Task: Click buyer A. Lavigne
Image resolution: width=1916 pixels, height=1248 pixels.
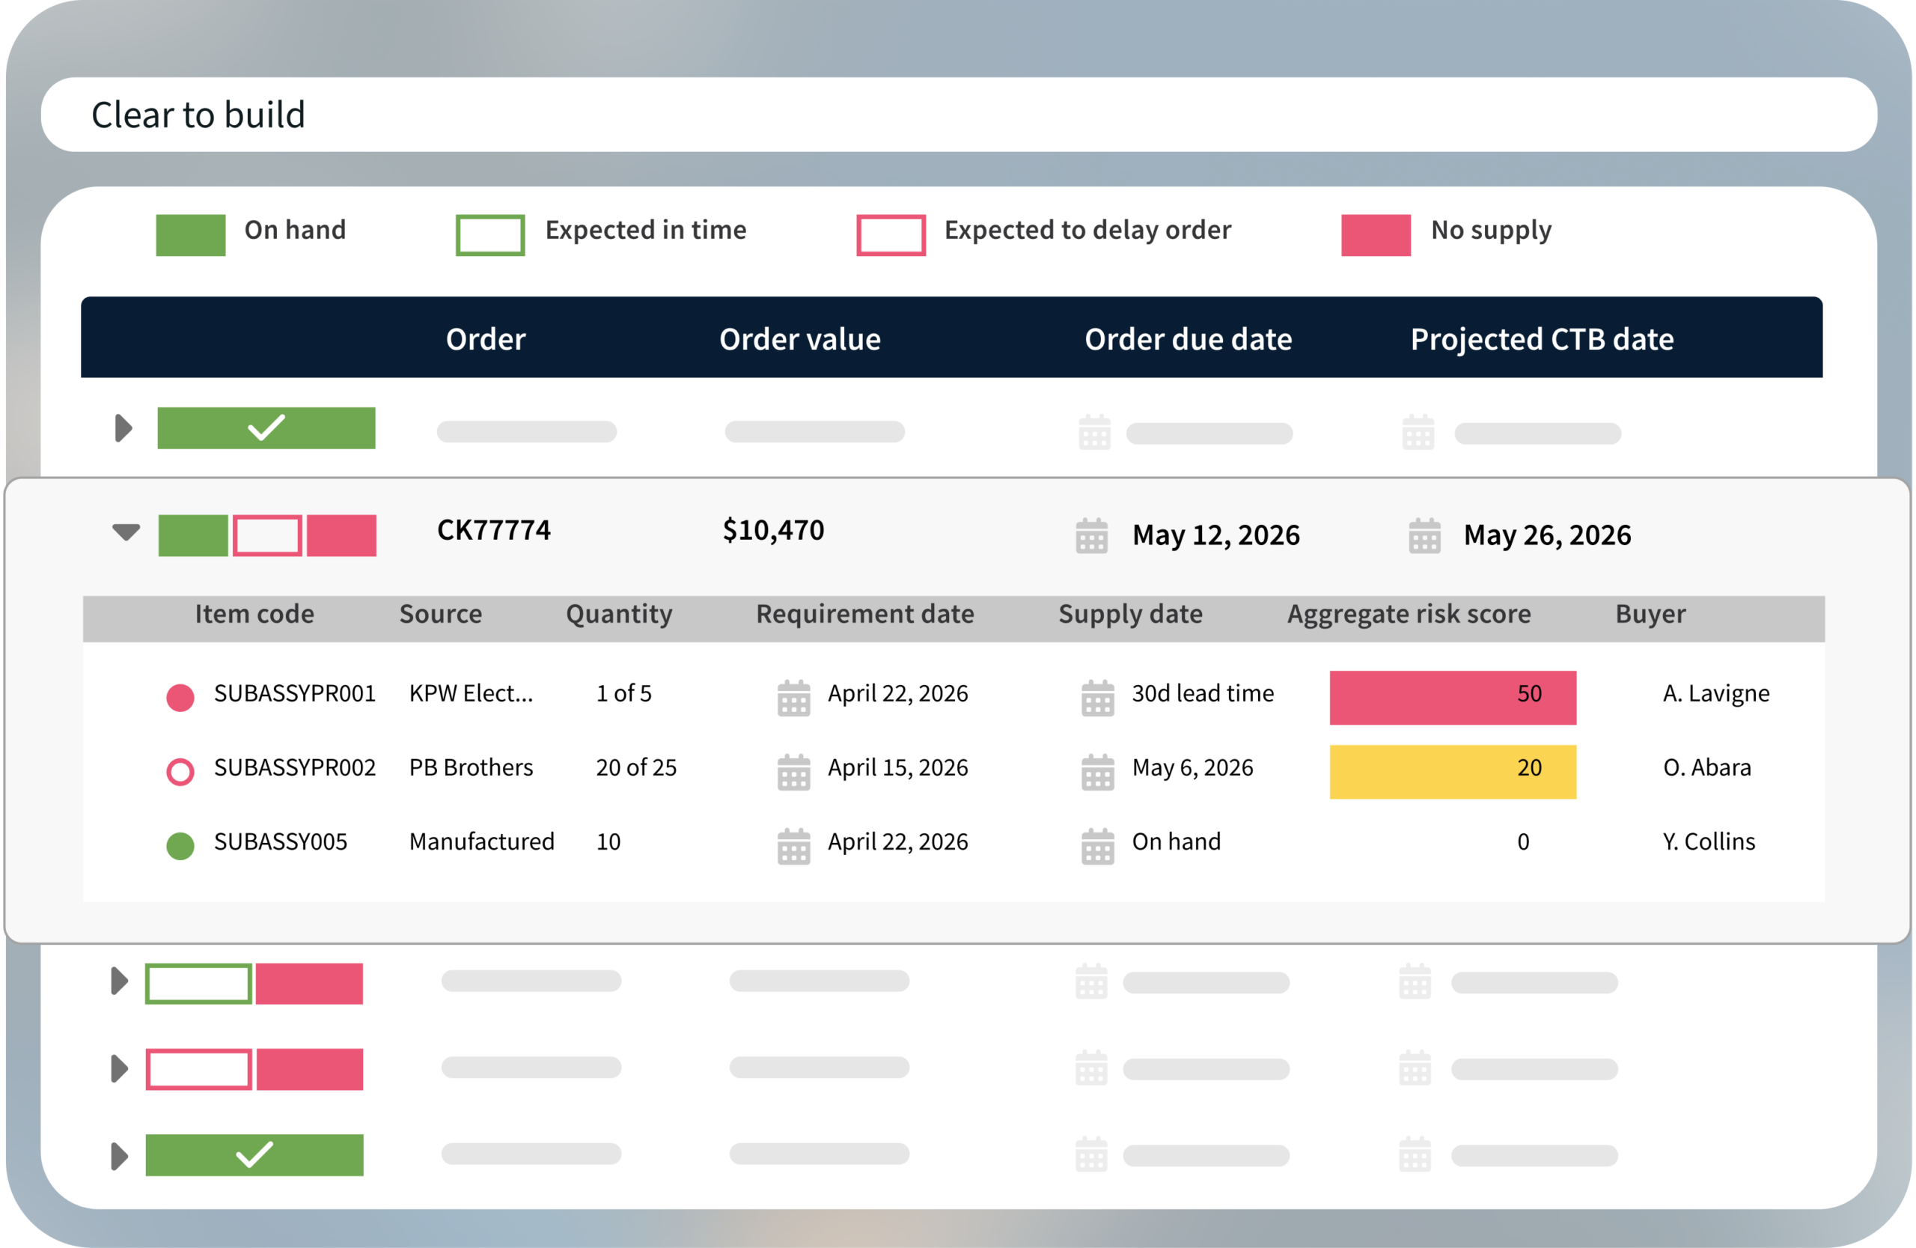Action: [x=1716, y=694]
